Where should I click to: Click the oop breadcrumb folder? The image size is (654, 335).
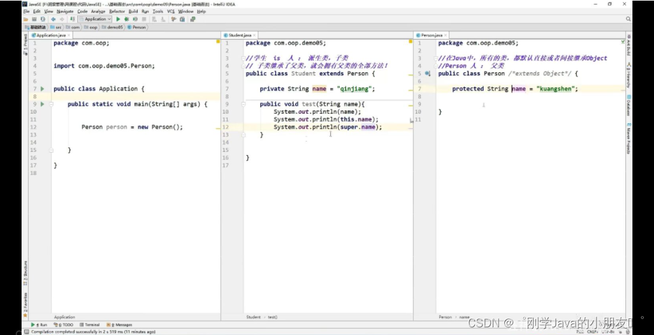(x=91, y=27)
